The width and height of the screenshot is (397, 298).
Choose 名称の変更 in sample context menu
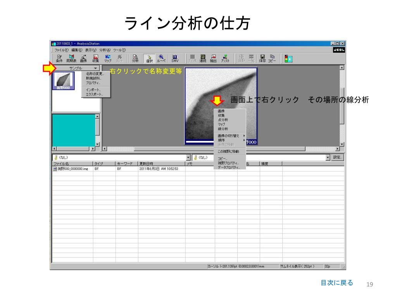[95, 74]
